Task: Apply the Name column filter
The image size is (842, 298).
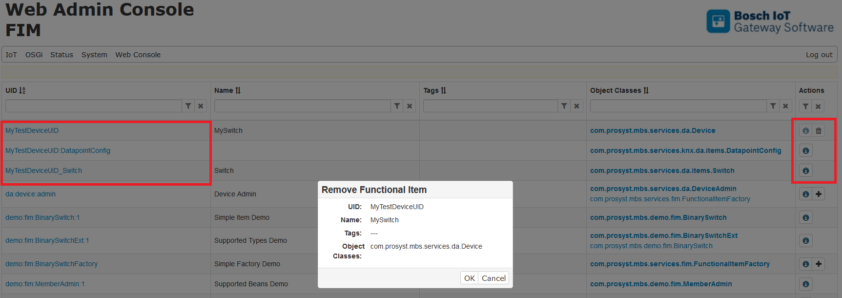Action: 397,106
